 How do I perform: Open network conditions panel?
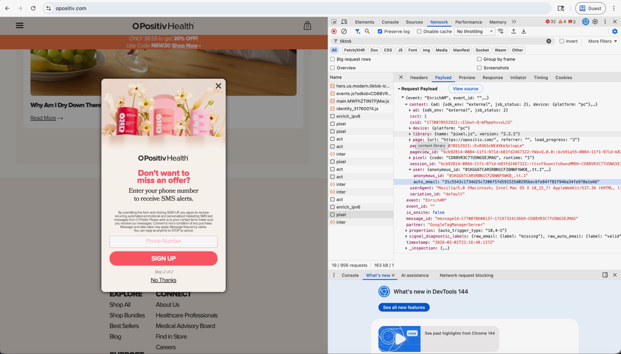501,31
